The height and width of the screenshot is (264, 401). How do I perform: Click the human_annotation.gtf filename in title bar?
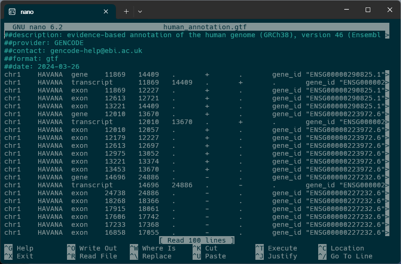(205, 27)
